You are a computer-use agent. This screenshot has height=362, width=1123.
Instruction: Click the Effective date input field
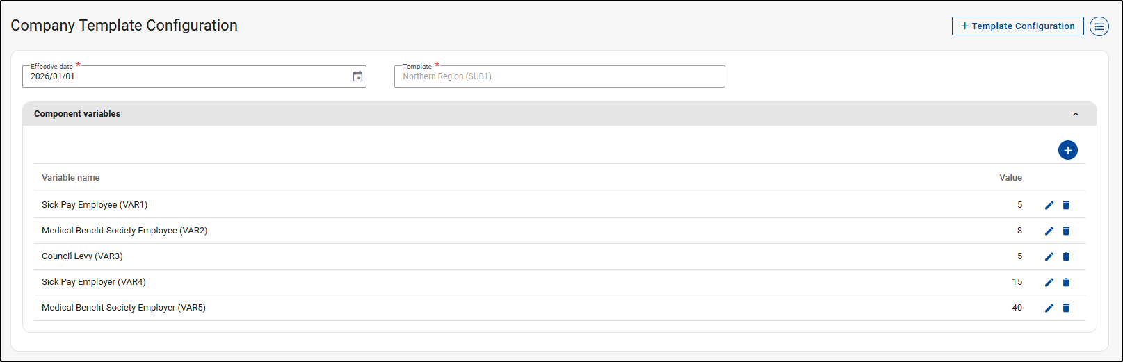(181, 76)
